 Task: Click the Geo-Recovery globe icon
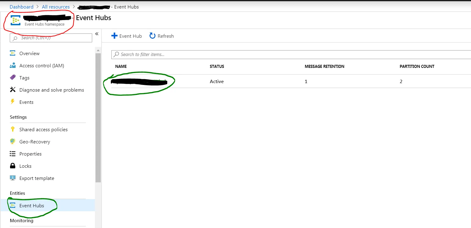click(x=13, y=142)
